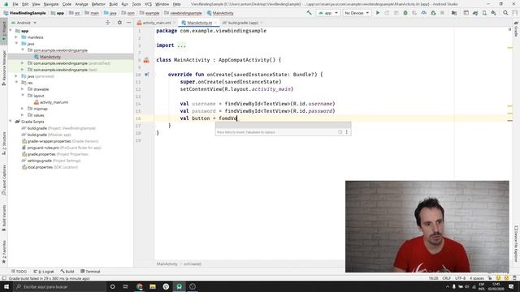520x292 pixels.
Task: Open Project Structure folder icon in toolbar
Action: click(454, 13)
